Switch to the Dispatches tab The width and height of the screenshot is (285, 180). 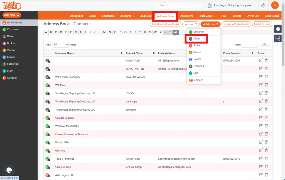coord(108,16)
